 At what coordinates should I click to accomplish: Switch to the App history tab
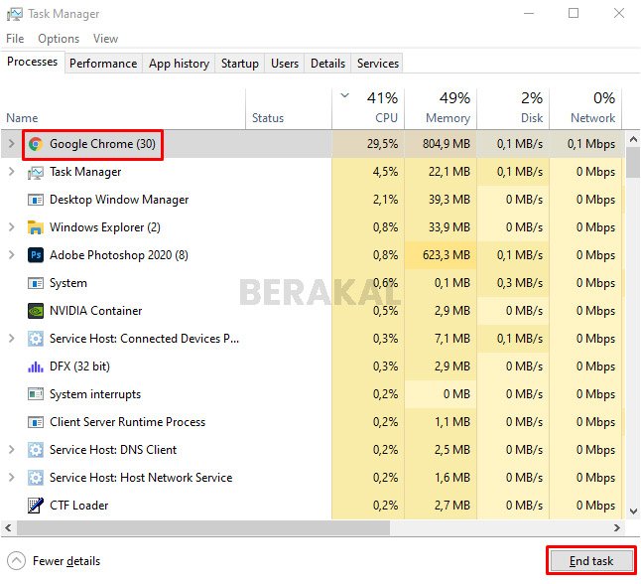(179, 64)
